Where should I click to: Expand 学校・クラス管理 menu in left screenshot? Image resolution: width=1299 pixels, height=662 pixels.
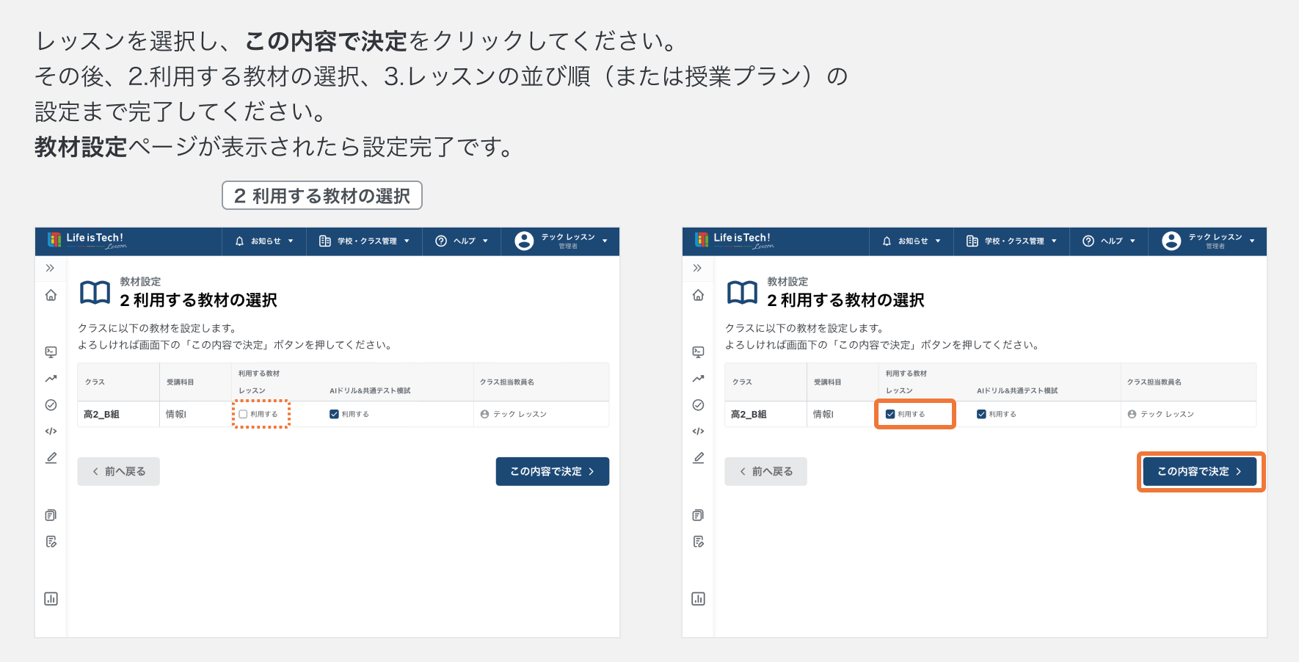click(x=364, y=241)
